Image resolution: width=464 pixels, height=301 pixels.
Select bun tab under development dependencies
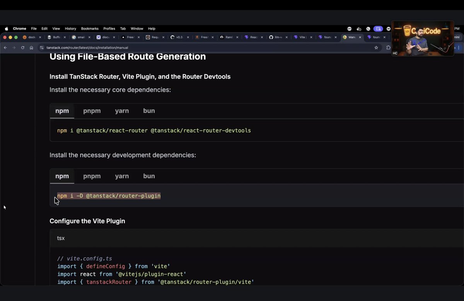click(149, 176)
